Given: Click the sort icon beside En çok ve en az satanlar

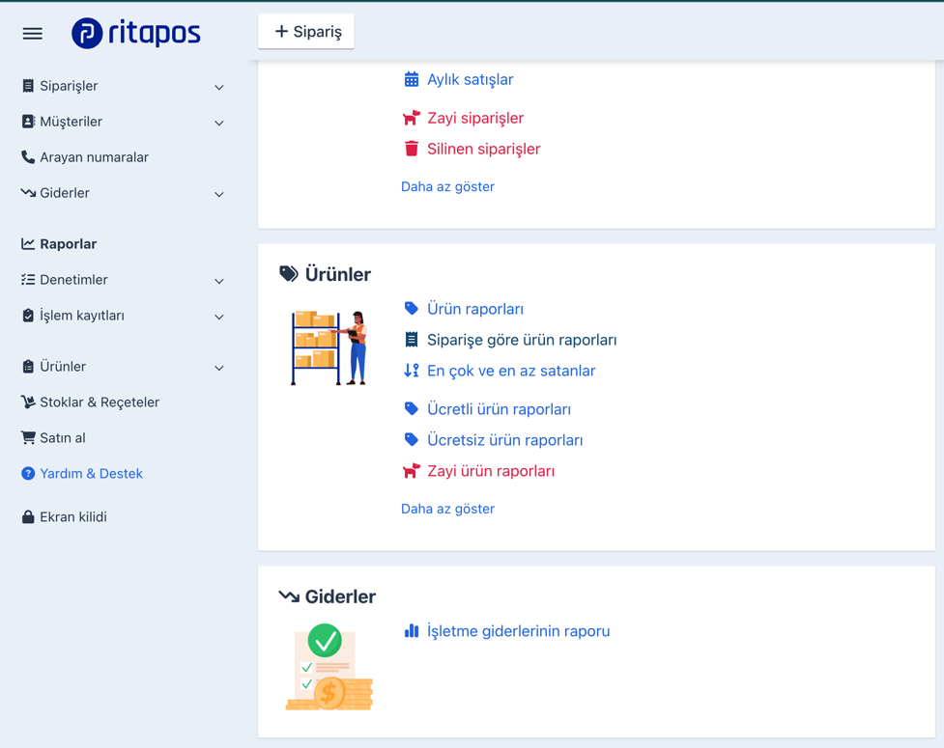Looking at the screenshot, I should tap(412, 371).
